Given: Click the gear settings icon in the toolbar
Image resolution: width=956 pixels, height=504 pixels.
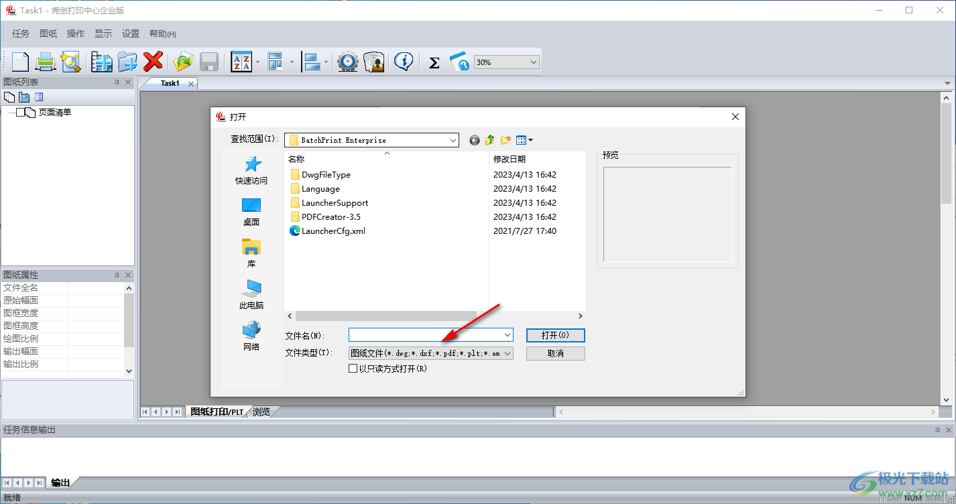Looking at the screenshot, I should (x=347, y=62).
